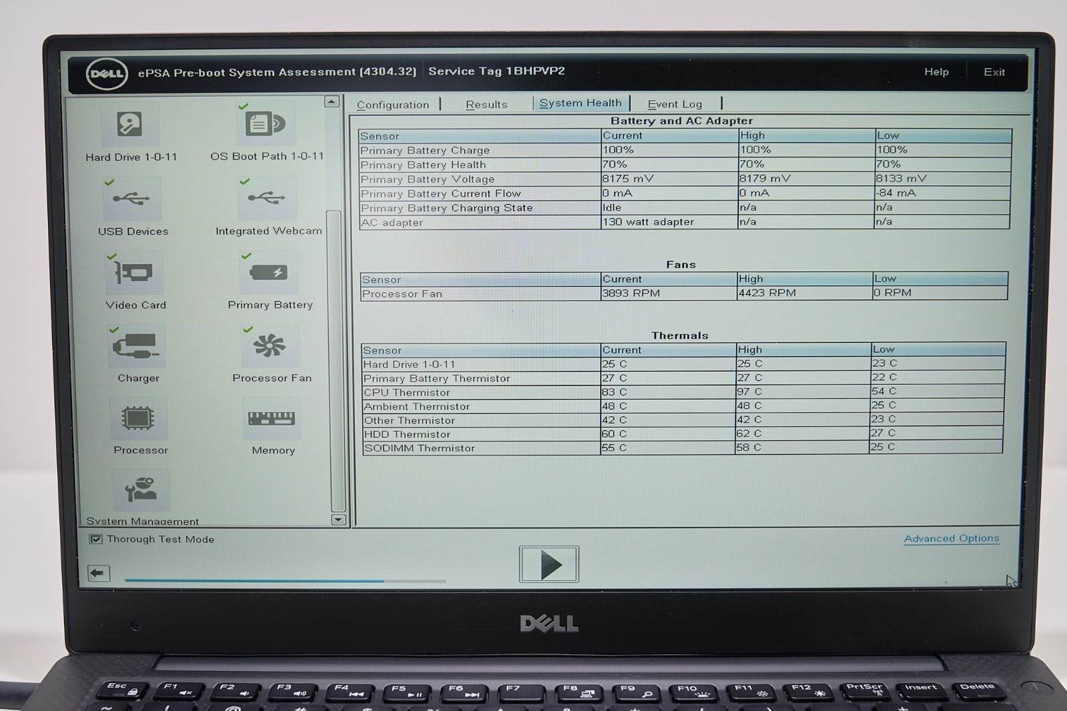The width and height of the screenshot is (1067, 711).
Task: Open the Help menu
Action: [x=936, y=72]
